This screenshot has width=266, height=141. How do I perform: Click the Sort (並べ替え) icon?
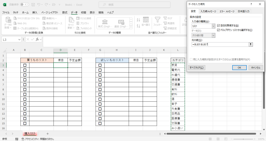[x=146, y=20]
